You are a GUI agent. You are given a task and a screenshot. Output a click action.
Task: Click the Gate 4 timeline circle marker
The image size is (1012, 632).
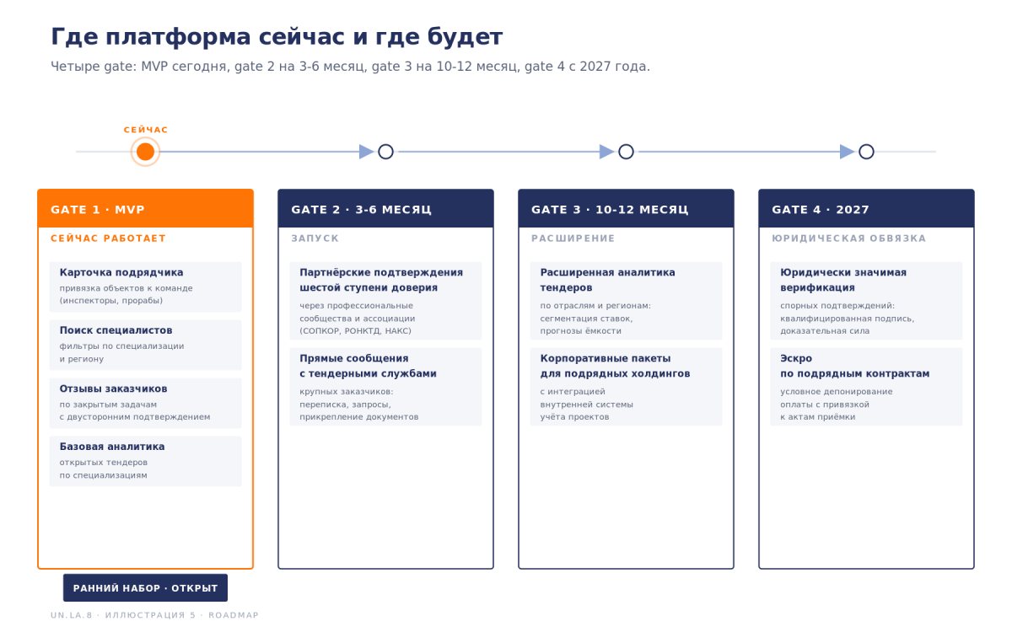point(866,152)
